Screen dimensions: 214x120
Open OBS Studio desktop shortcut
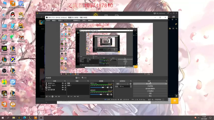(4, 72)
